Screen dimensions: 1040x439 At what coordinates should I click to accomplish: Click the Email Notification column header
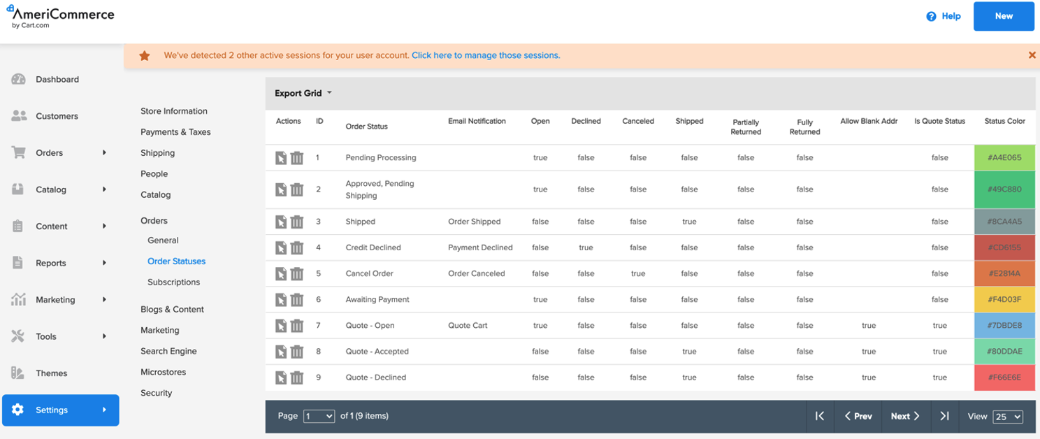click(x=477, y=121)
